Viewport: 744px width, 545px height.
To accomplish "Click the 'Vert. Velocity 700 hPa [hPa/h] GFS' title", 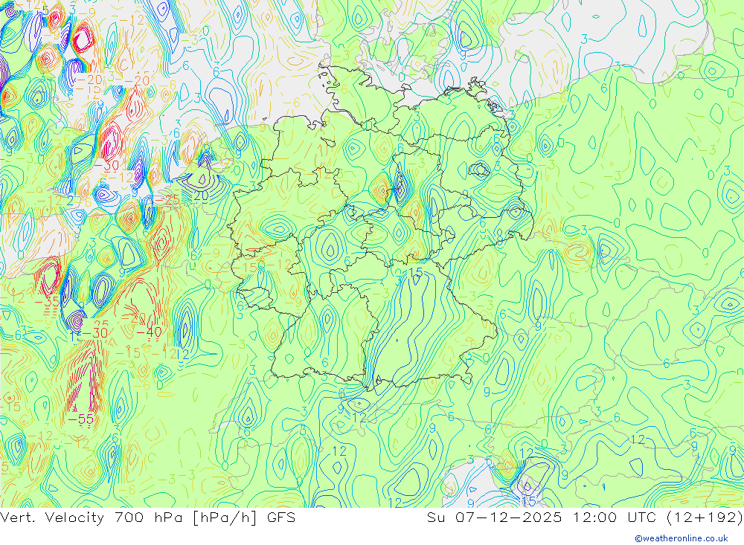I will point(147,517).
